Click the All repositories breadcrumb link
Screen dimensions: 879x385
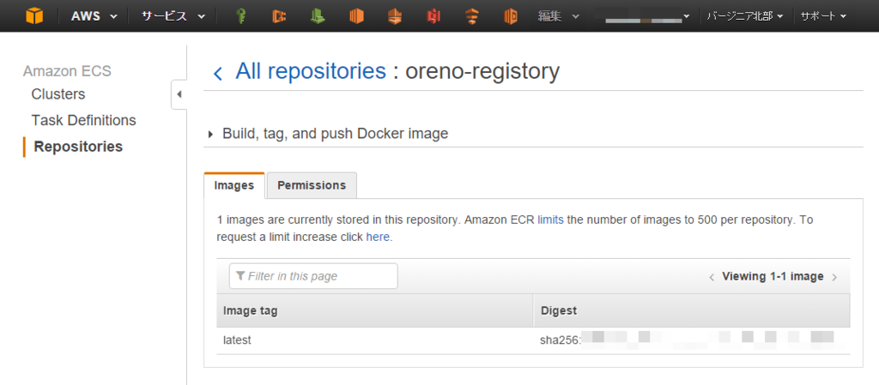pyautogui.click(x=311, y=71)
